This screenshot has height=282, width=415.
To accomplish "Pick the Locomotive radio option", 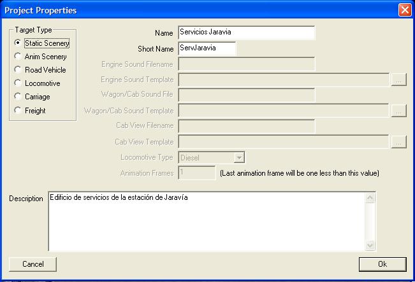I will (x=18, y=83).
